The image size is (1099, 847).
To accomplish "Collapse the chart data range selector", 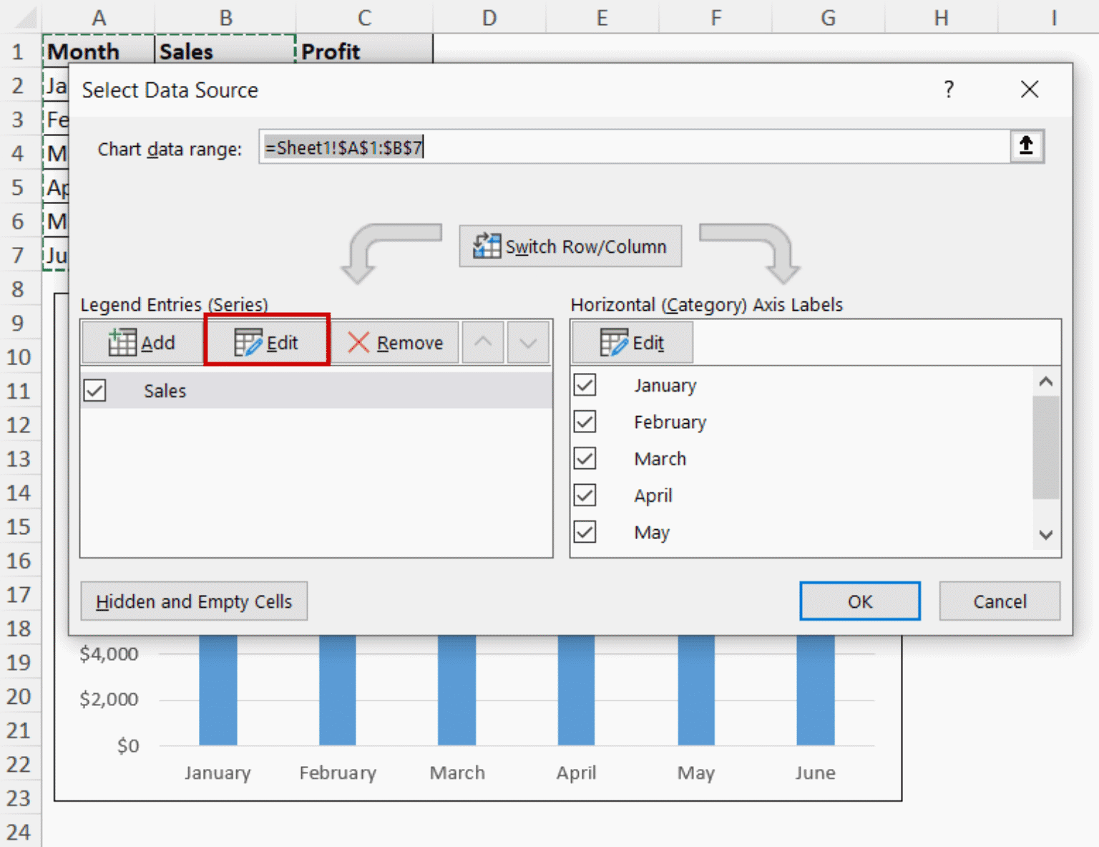I will 1026,146.
